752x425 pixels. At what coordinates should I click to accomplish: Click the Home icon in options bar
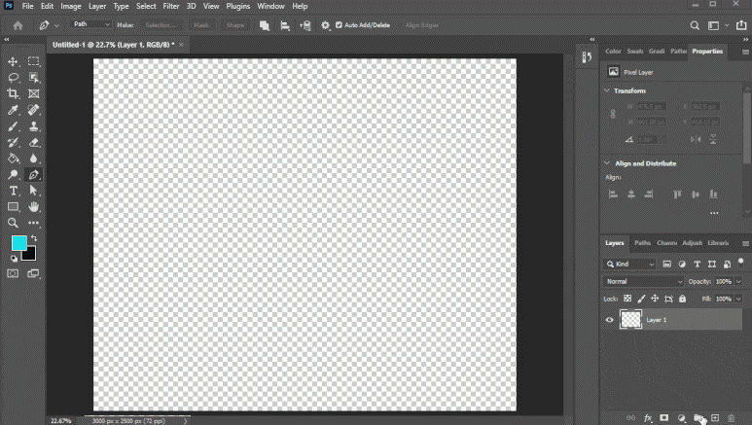click(18, 25)
